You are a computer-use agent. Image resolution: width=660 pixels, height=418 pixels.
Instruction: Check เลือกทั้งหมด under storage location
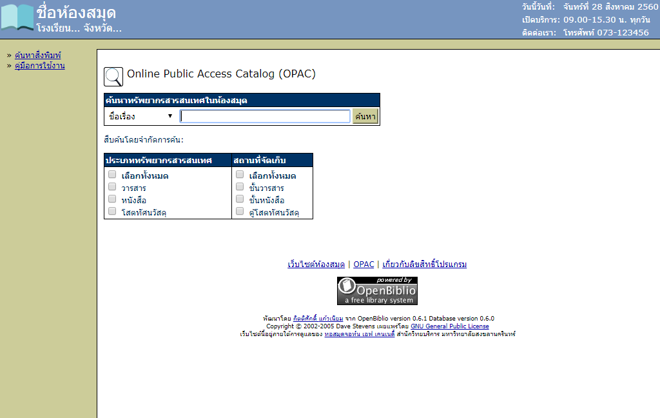(x=240, y=174)
